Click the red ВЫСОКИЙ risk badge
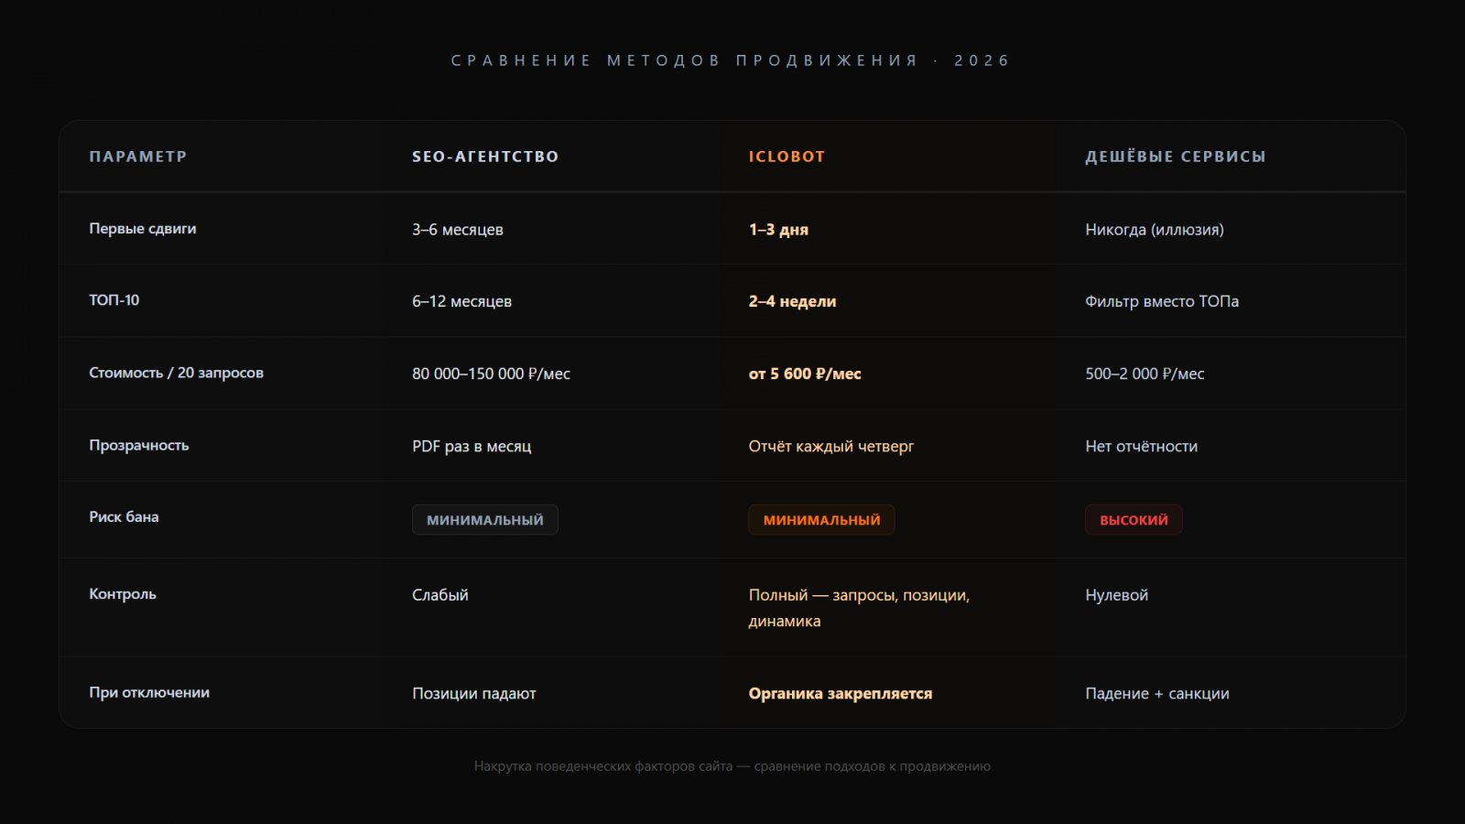This screenshot has width=1465, height=824. pyautogui.click(x=1134, y=520)
